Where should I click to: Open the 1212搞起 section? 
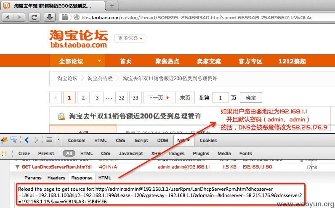[292, 61]
